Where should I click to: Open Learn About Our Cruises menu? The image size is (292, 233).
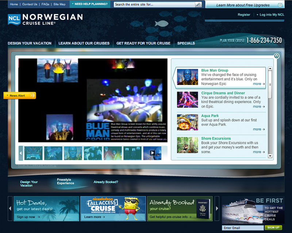84,43
